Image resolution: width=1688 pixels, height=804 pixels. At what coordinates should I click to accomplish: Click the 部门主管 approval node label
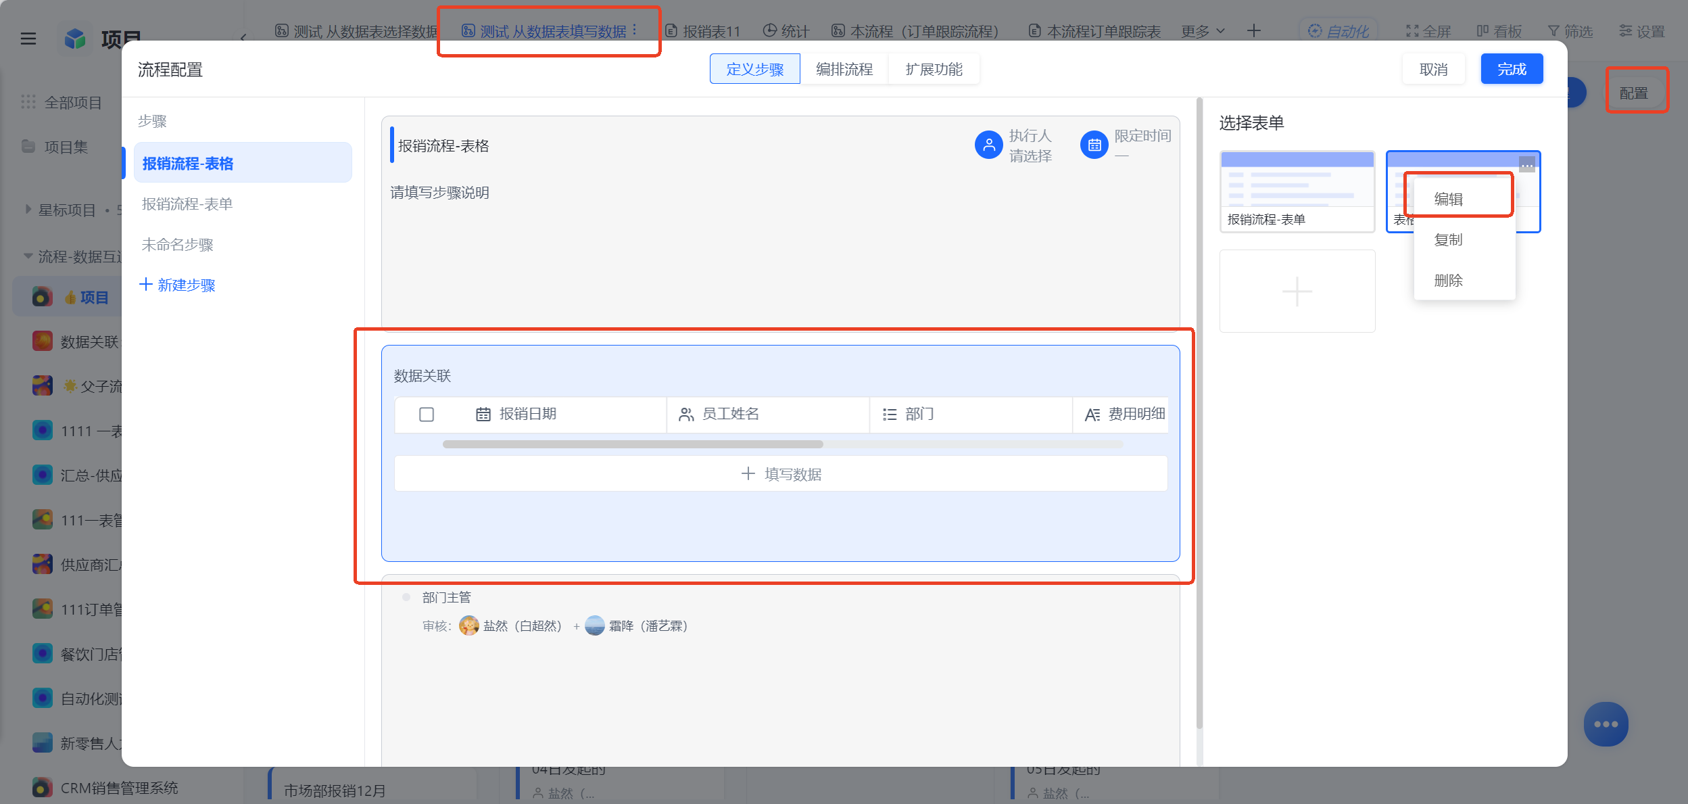pos(447,597)
